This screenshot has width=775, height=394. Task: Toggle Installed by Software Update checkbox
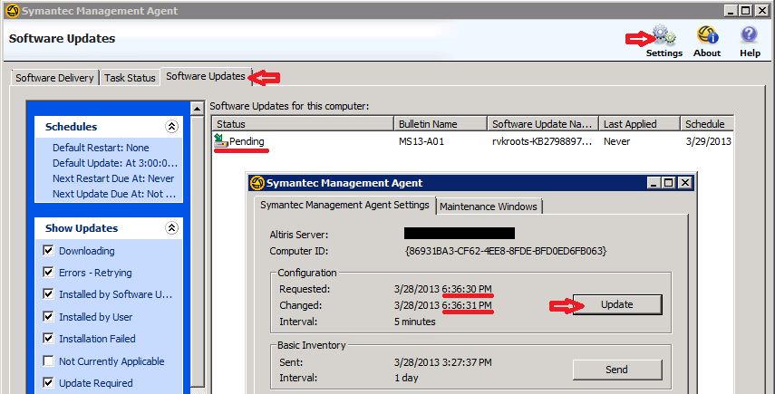point(48,293)
